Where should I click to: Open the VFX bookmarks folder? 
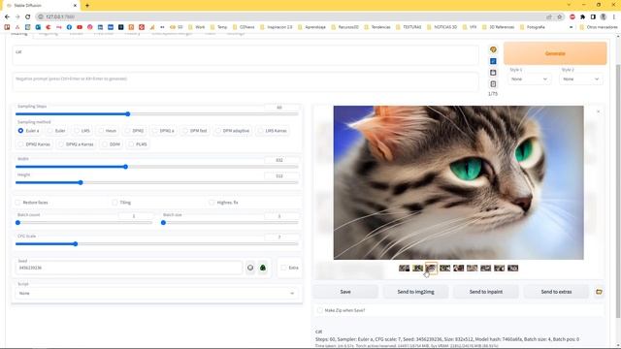(470, 27)
